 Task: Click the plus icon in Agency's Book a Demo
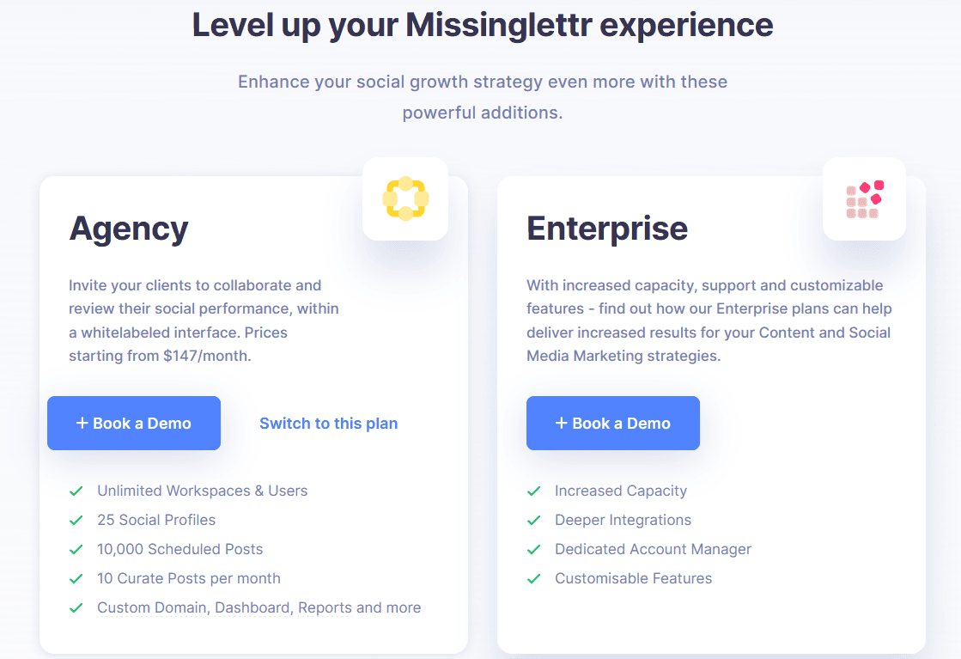(82, 423)
